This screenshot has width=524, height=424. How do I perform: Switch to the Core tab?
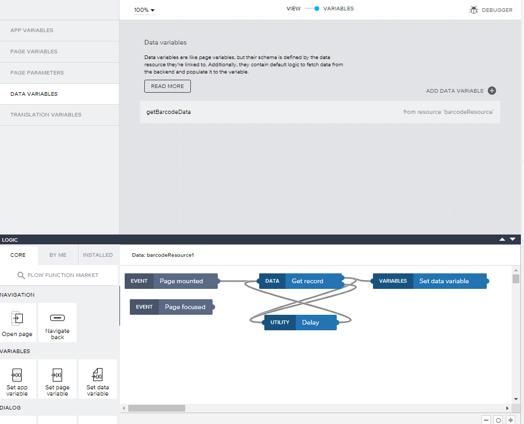click(18, 255)
